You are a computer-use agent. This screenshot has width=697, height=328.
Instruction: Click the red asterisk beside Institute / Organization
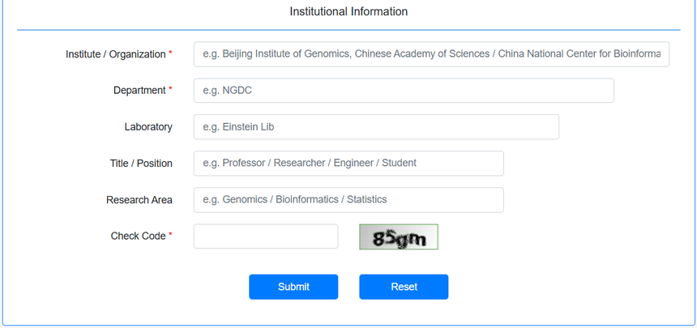point(170,53)
